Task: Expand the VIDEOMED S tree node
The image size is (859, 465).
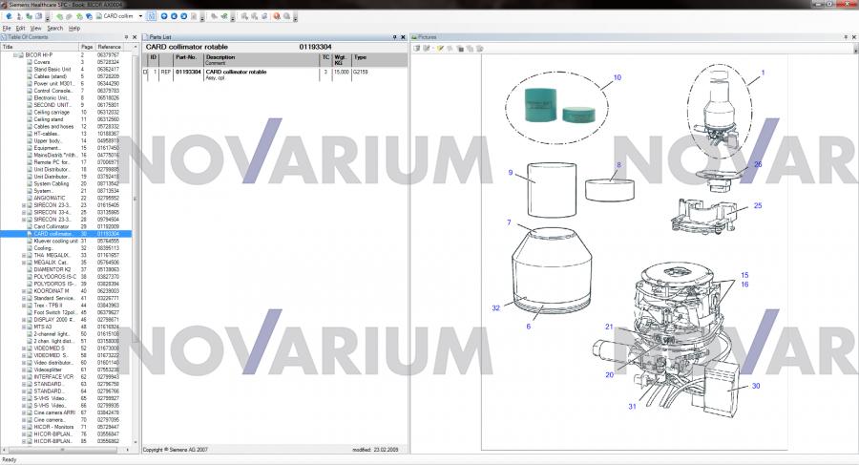Action: [23, 349]
